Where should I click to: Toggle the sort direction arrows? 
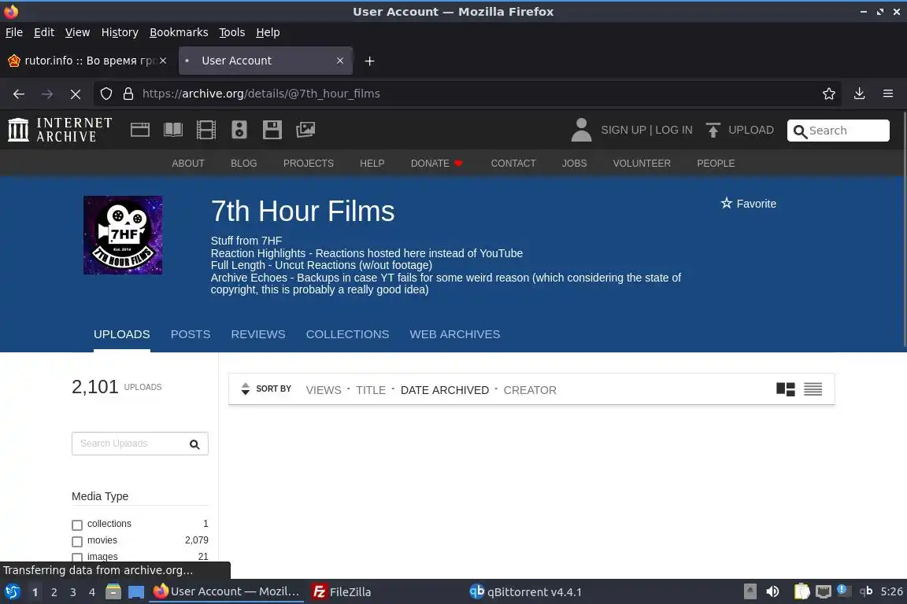(246, 389)
